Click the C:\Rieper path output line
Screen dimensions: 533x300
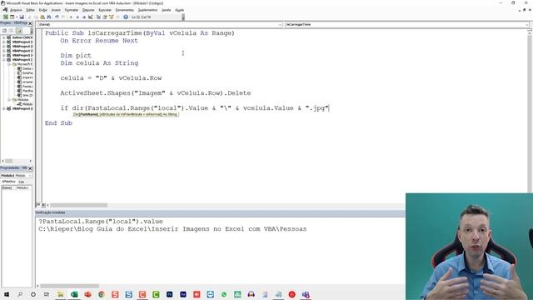pyautogui.click(x=172, y=229)
